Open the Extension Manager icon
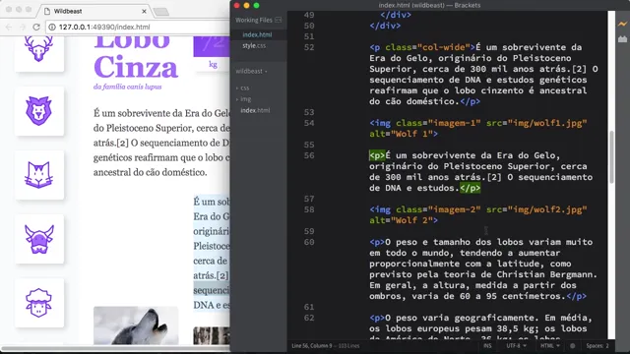Image resolution: width=630 pixels, height=354 pixels. coord(622,39)
